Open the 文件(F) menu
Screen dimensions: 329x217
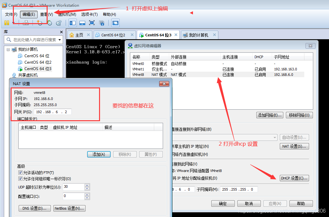click(x=11, y=14)
